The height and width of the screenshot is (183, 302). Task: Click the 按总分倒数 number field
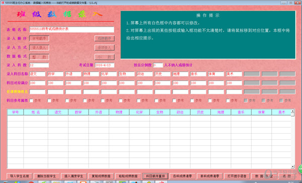tap(158, 65)
